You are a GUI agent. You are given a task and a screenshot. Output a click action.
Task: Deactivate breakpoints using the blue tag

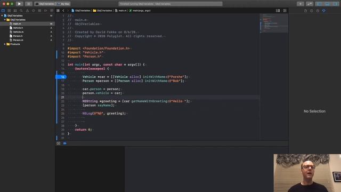pyautogui.click(x=65, y=143)
